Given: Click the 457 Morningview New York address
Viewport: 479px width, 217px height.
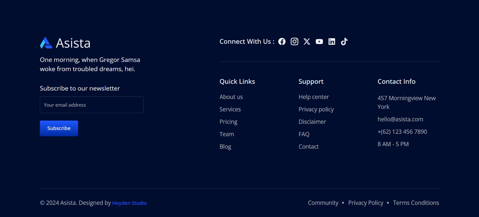Looking at the screenshot, I should point(406,102).
